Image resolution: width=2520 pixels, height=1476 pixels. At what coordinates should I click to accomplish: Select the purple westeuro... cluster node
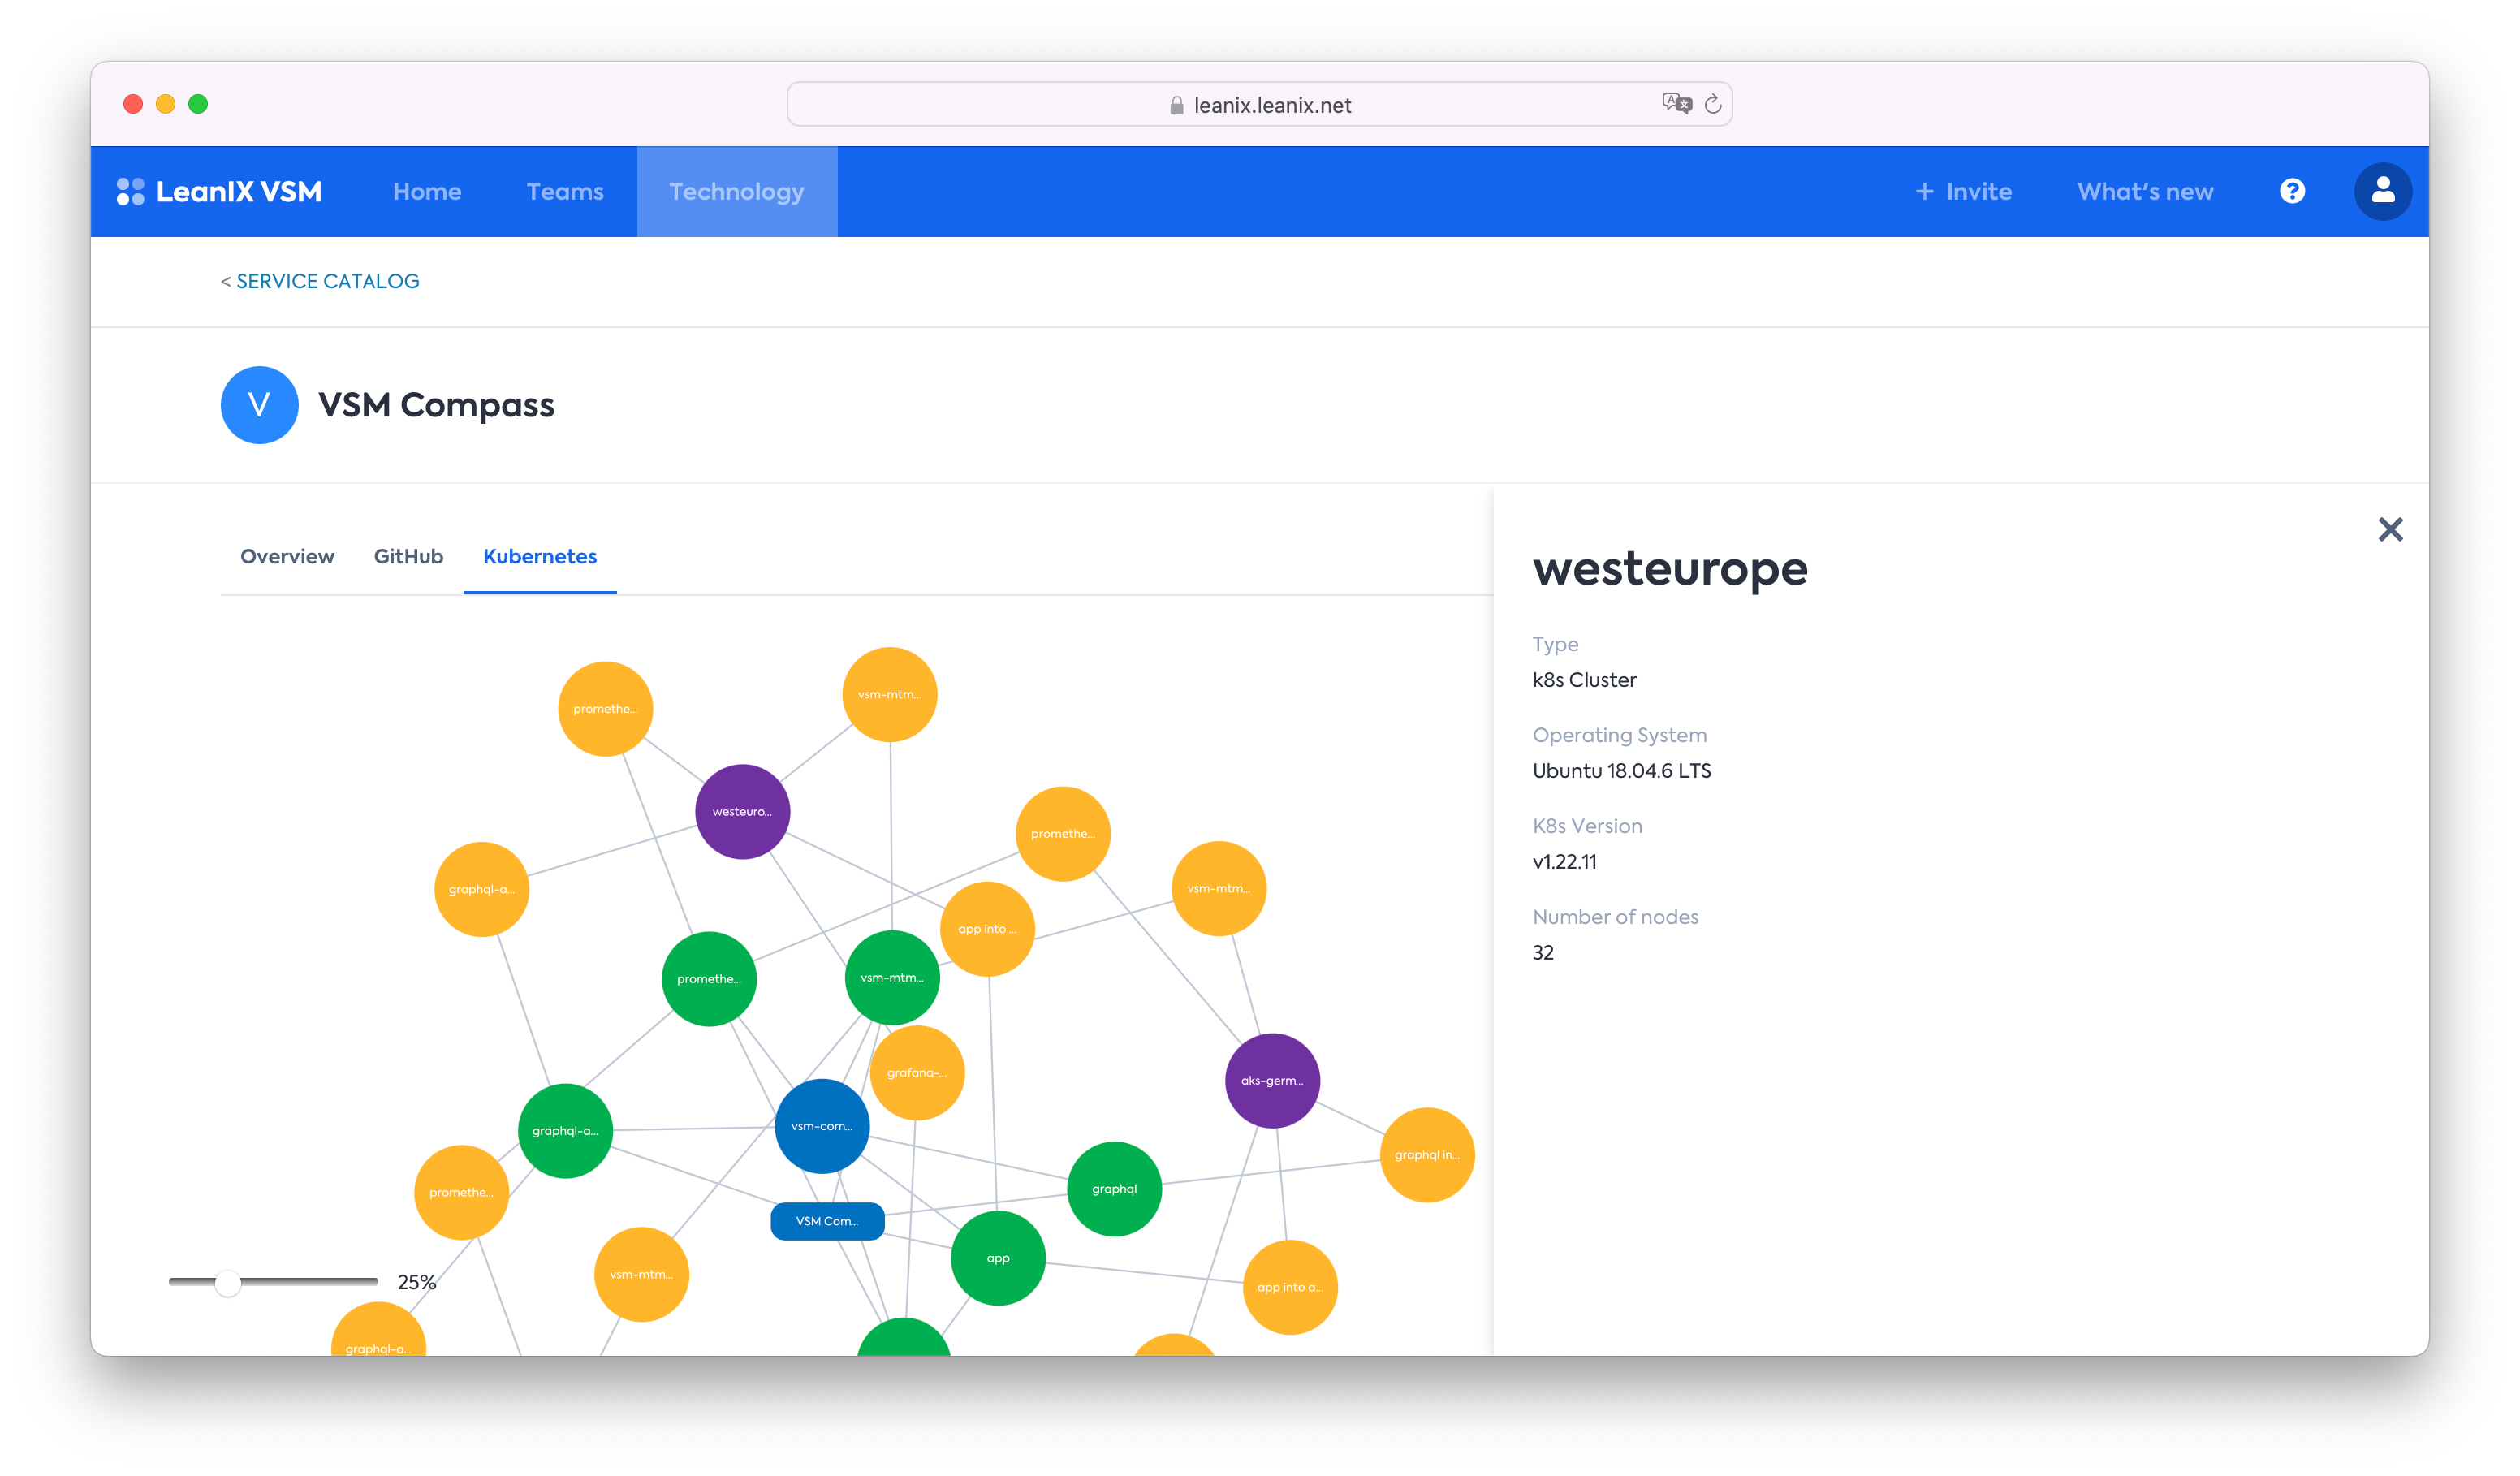click(742, 811)
